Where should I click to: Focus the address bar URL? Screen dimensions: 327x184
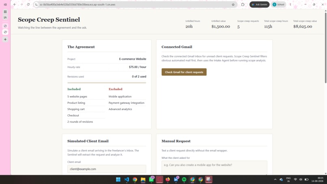click(77, 4)
